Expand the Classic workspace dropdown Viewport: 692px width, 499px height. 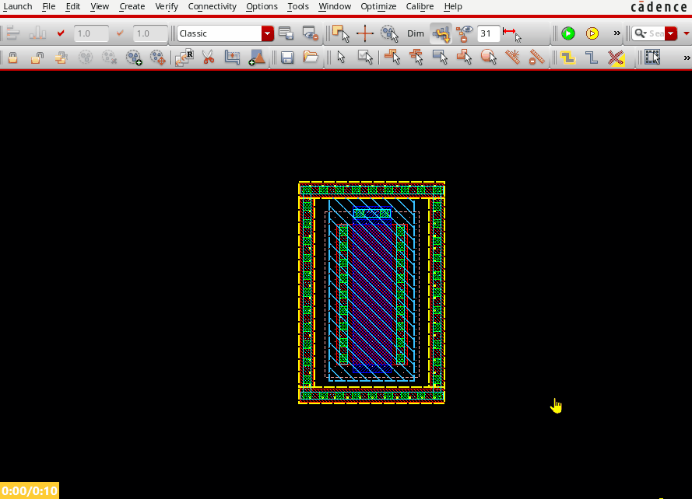coord(268,33)
